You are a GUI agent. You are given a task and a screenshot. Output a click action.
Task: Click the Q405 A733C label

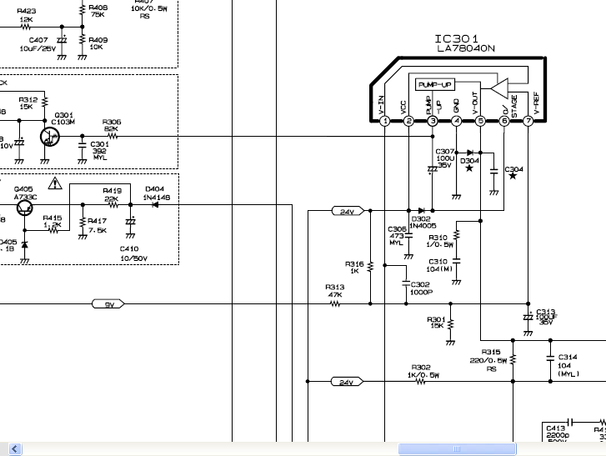coord(25,193)
